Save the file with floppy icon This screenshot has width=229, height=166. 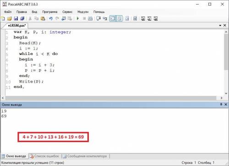[x=16, y=19]
